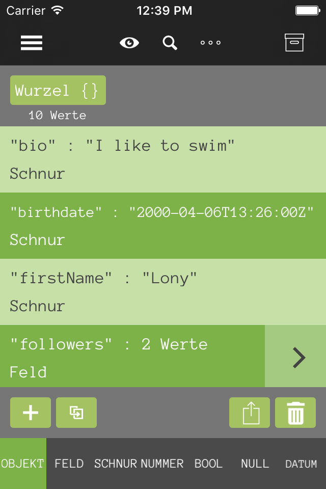This screenshot has width=326, height=489.
Task: Share the JSON via export icon
Action: click(x=250, y=413)
